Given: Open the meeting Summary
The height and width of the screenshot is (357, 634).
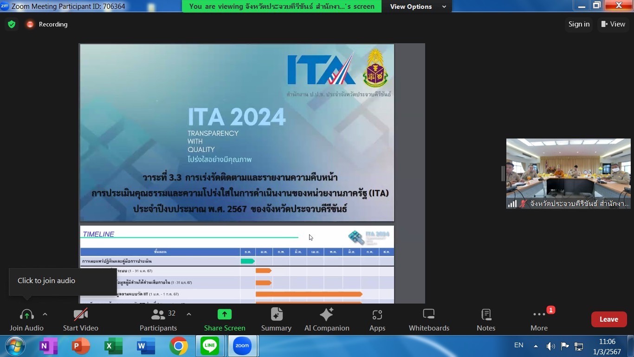Looking at the screenshot, I should [x=276, y=320].
